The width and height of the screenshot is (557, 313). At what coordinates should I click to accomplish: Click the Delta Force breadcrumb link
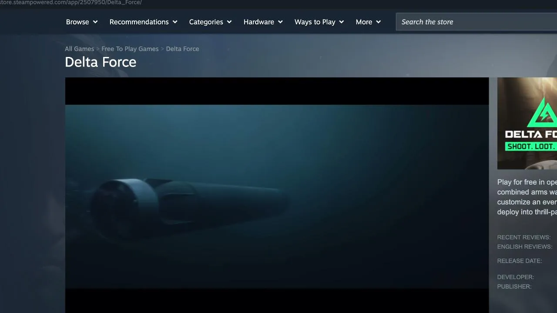(x=182, y=49)
